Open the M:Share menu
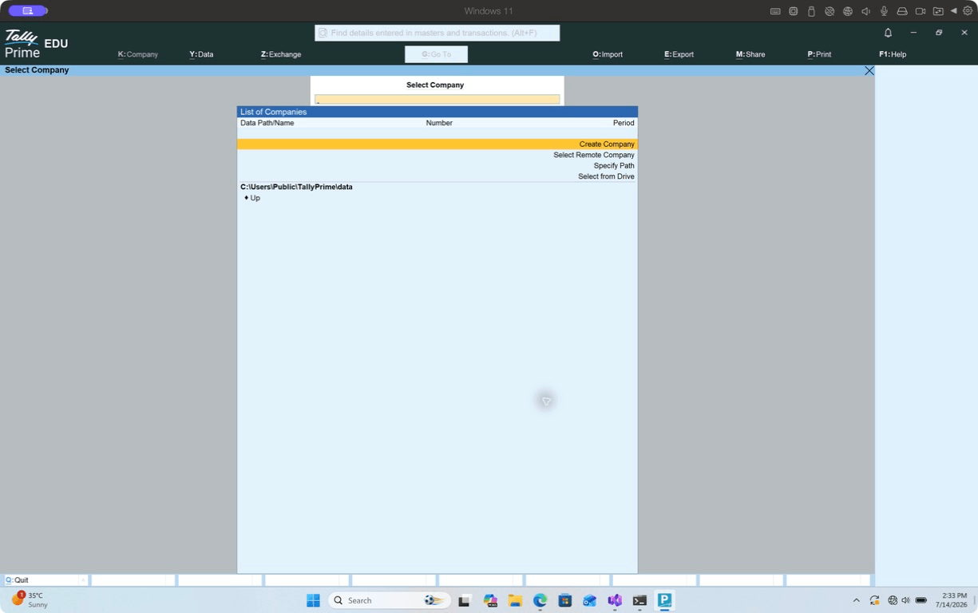Image resolution: width=978 pixels, height=613 pixels. [x=750, y=54]
